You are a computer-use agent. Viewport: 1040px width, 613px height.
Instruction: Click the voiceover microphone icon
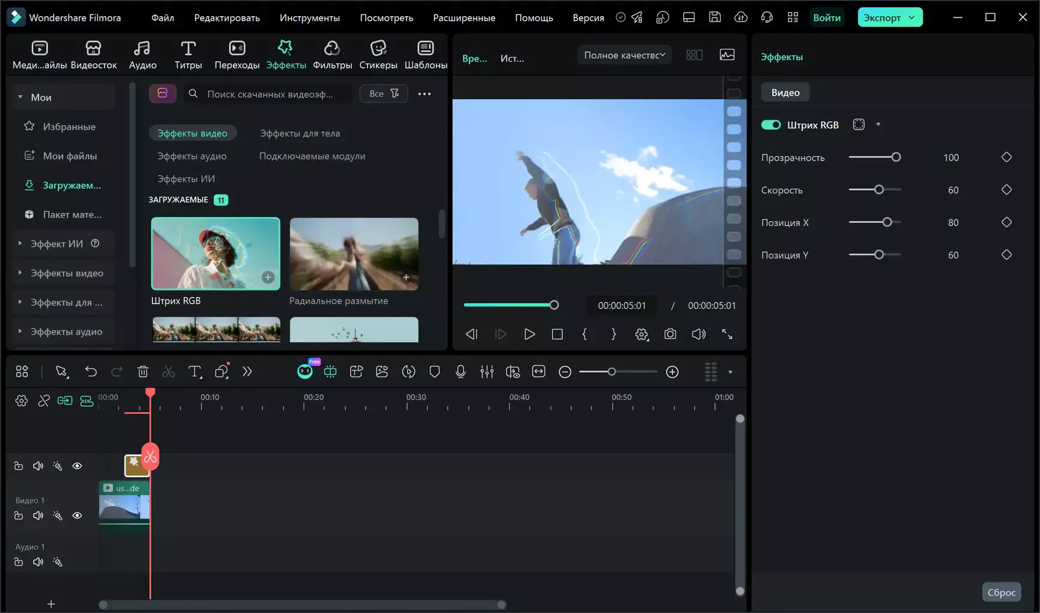[461, 372]
